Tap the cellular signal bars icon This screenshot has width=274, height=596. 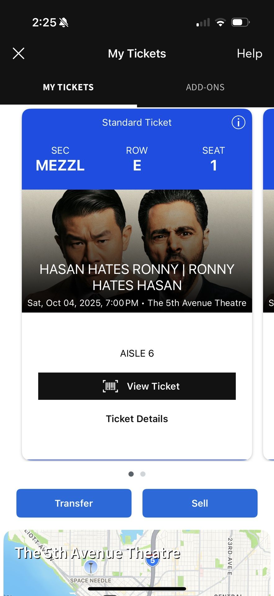(203, 22)
